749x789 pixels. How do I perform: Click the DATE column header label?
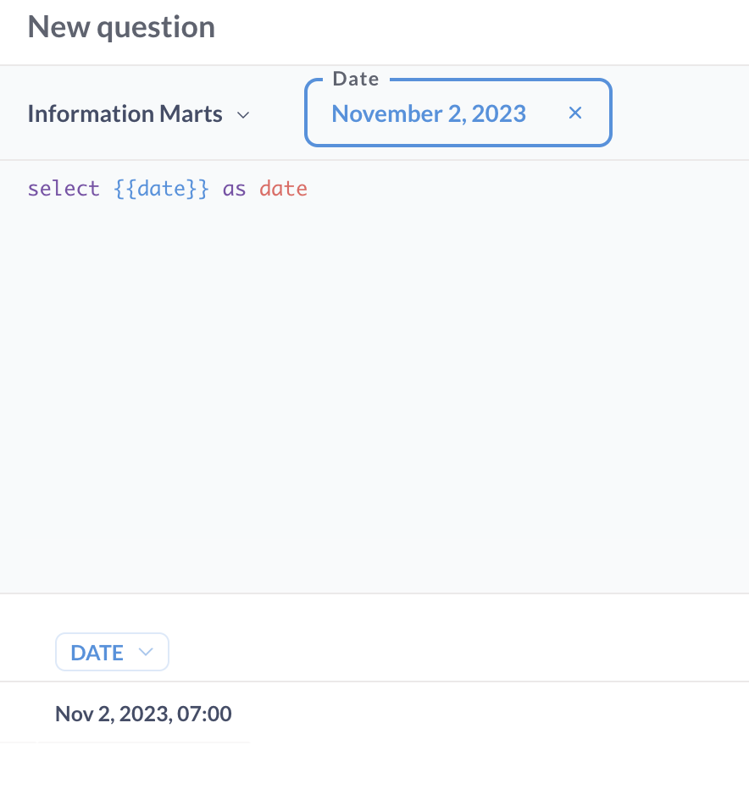click(x=97, y=652)
